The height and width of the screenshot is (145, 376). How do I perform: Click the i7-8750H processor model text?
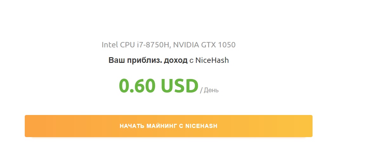click(x=152, y=45)
